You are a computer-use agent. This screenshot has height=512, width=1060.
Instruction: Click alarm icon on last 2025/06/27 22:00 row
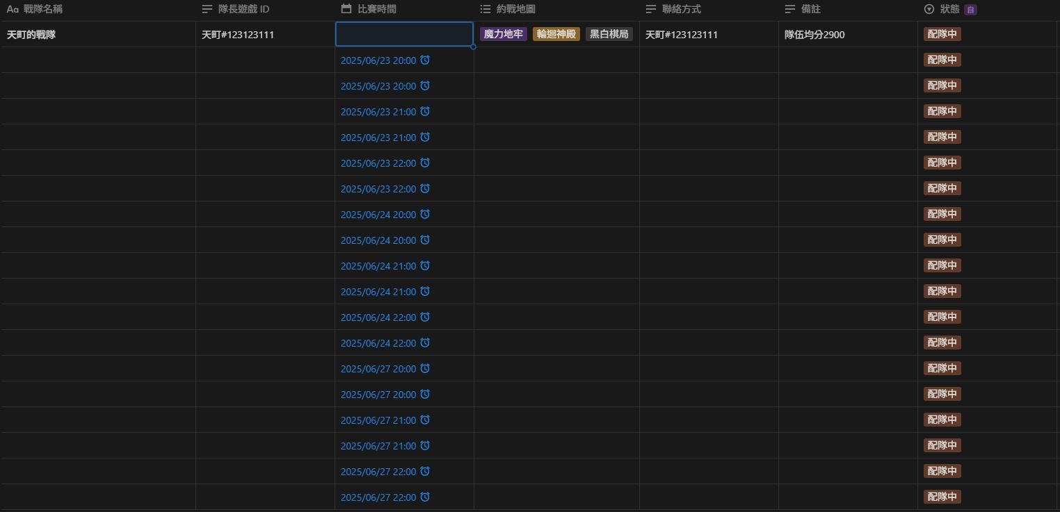(425, 497)
